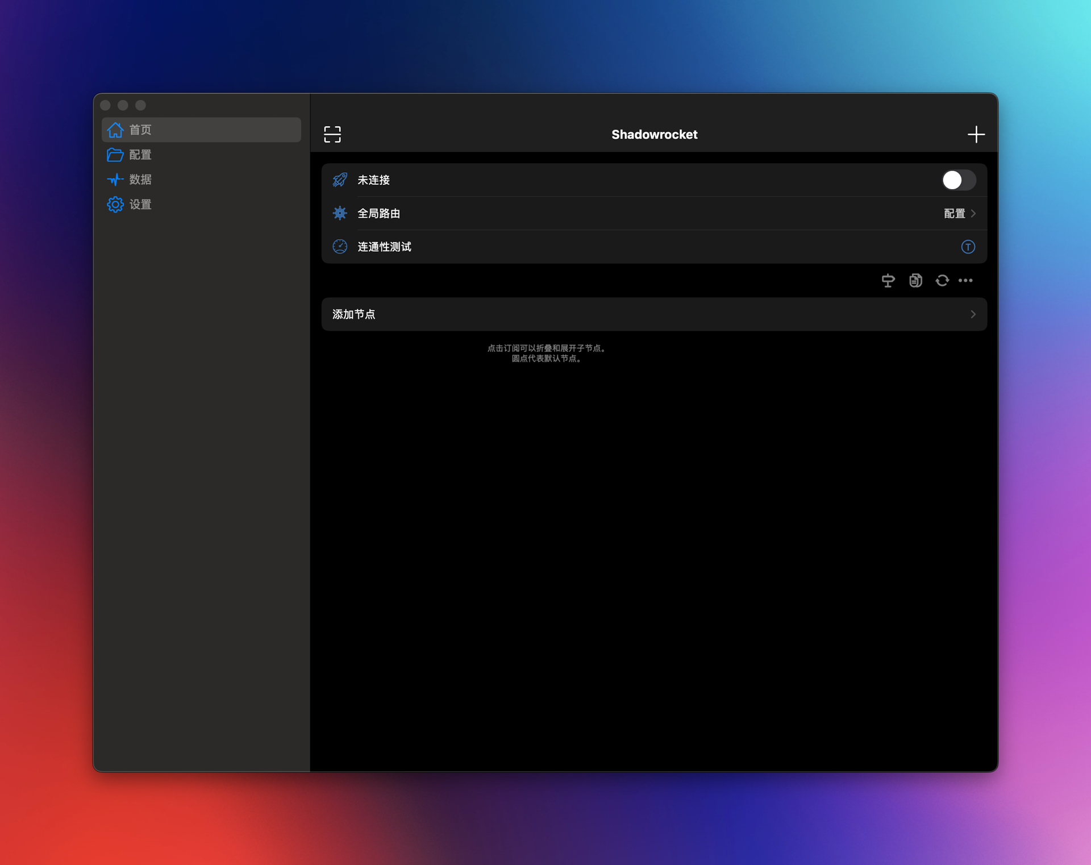The height and width of the screenshot is (865, 1091).
Task: Select the signpost sorting icon
Action: click(x=888, y=280)
